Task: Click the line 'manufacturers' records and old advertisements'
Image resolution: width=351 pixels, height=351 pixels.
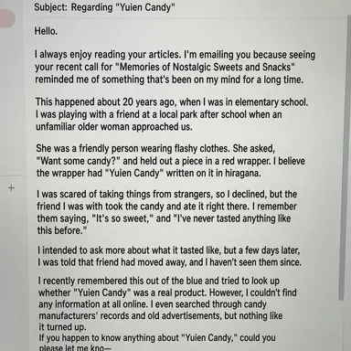Action: click(161, 315)
